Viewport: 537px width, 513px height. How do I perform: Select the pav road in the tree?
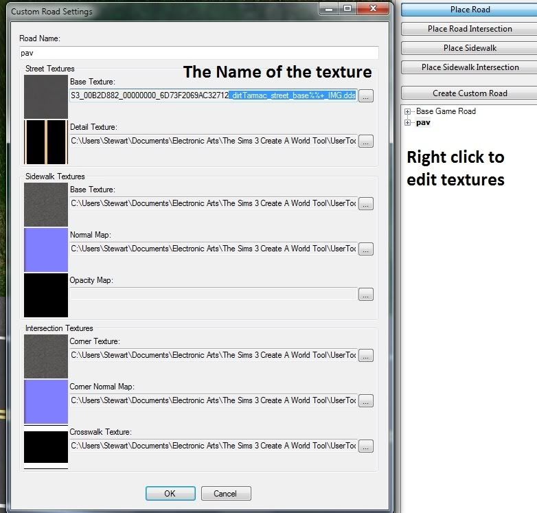(423, 123)
